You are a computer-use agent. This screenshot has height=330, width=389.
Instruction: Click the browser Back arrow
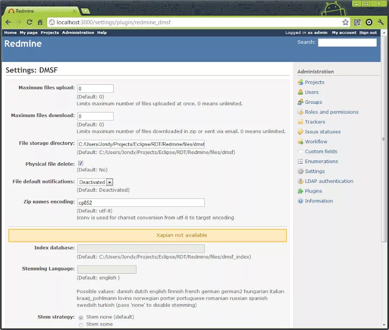[8, 22]
